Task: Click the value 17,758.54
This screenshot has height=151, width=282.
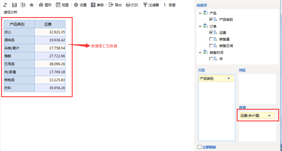Action: click(x=50, y=48)
